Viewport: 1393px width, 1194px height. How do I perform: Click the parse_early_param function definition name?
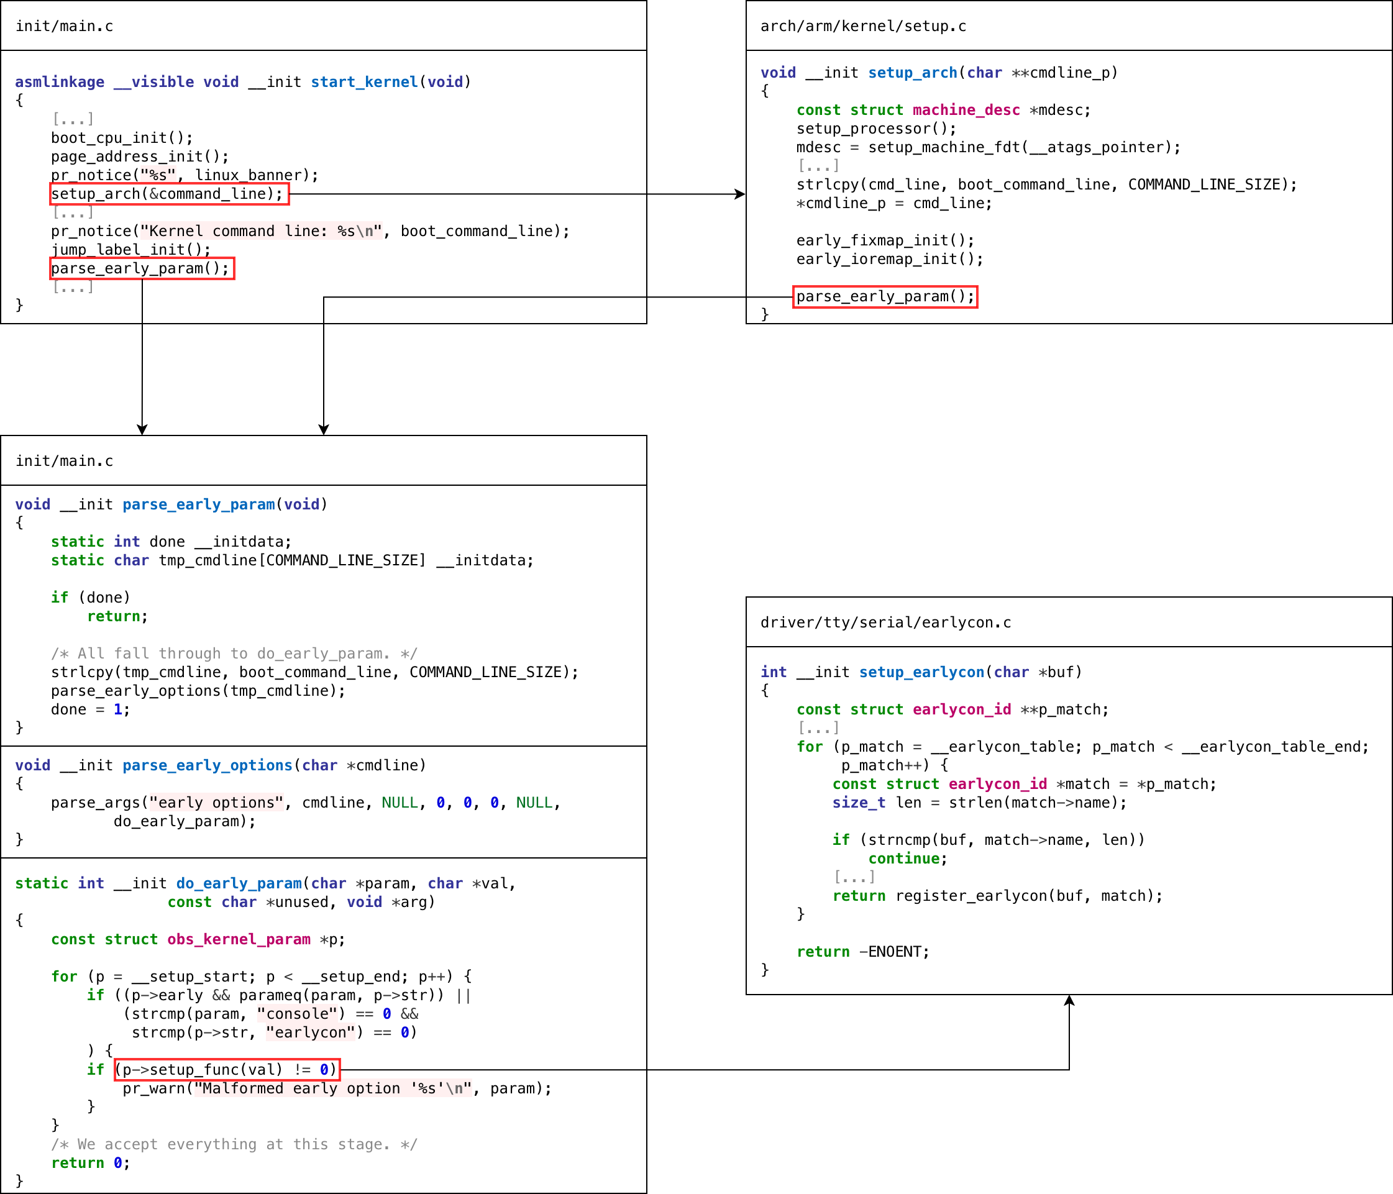[x=198, y=504]
